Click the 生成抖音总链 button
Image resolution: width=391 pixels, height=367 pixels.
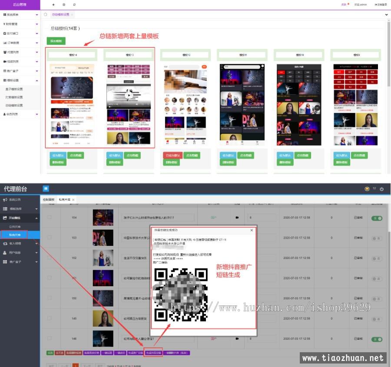pos(154,353)
